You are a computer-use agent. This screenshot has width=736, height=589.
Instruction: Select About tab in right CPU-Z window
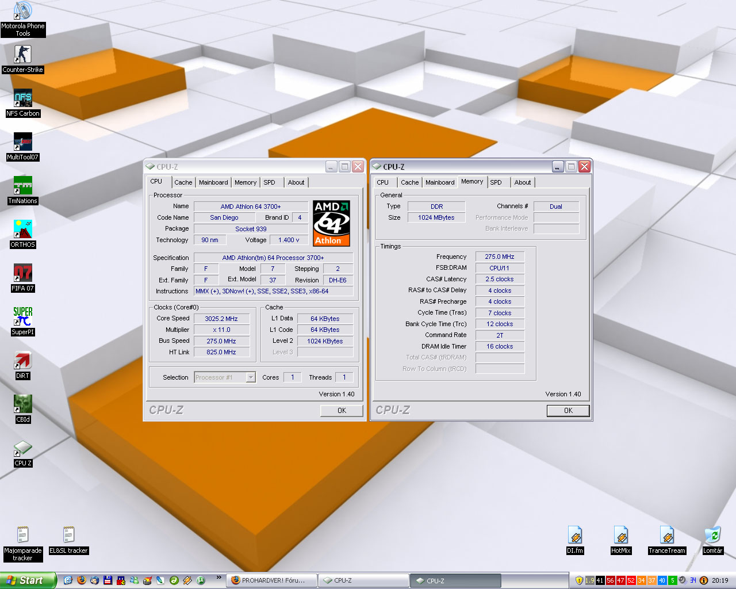coord(523,182)
